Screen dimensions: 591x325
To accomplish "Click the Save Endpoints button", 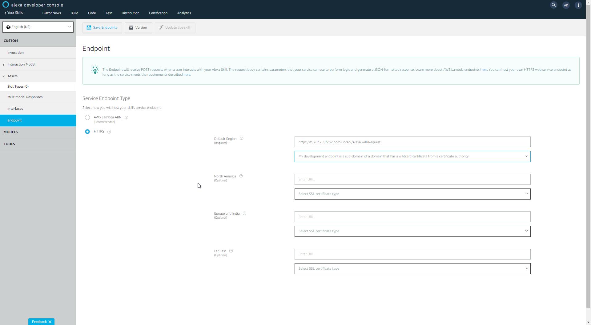I will click(102, 28).
